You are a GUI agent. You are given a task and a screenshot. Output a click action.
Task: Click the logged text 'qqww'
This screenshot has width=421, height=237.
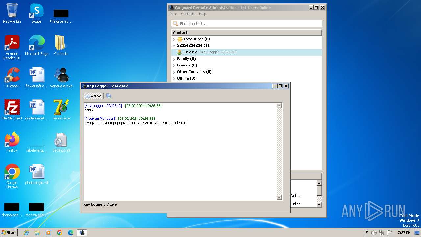pos(89,110)
